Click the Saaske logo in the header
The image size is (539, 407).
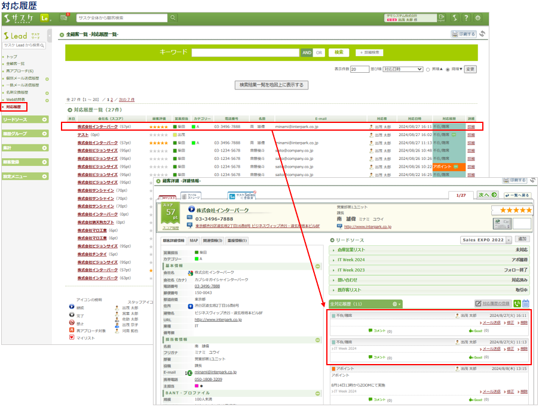point(19,18)
